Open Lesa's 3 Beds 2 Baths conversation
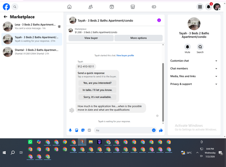Screen dimensions: 226x167 click(32, 27)
